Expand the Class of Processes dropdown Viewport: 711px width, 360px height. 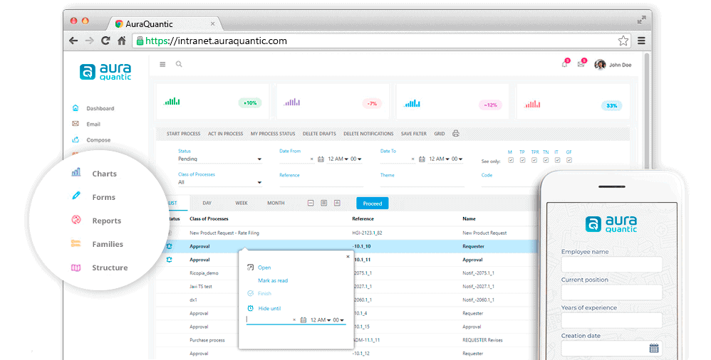click(x=219, y=182)
